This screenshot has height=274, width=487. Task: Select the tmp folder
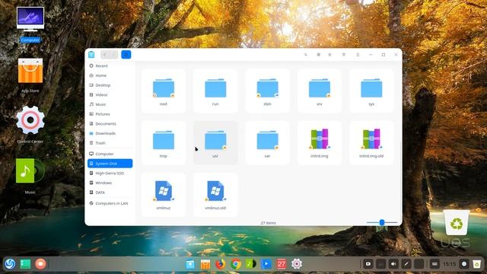[164, 142]
